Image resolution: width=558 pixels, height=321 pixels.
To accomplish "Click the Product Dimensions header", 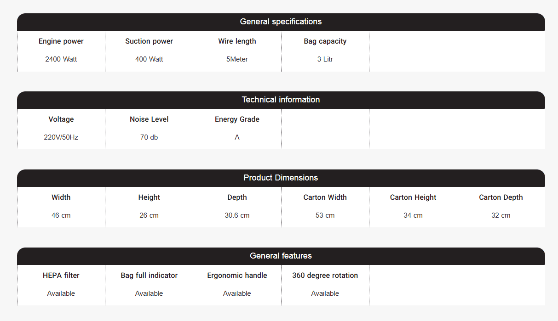I will click(x=281, y=178).
